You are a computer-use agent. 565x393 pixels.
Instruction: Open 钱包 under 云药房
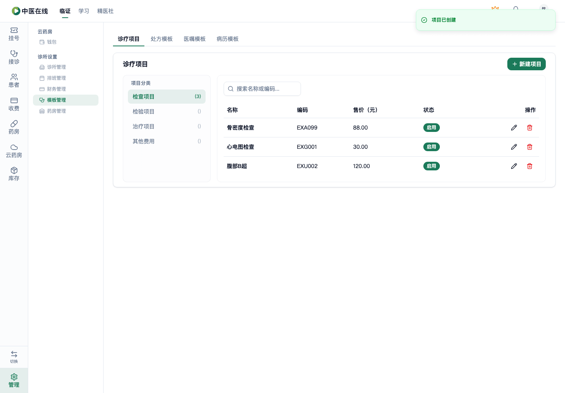[66, 42]
